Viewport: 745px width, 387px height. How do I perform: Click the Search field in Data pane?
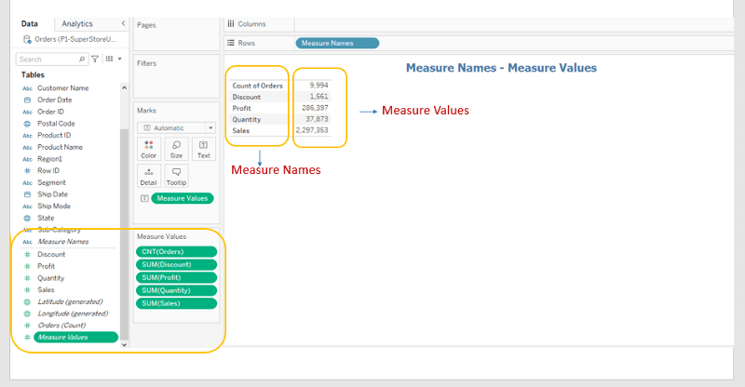click(47, 59)
